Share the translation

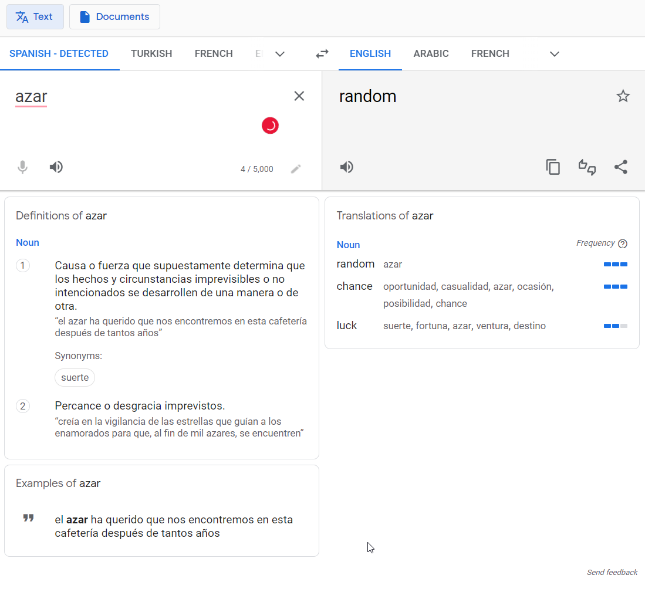(621, 168)
